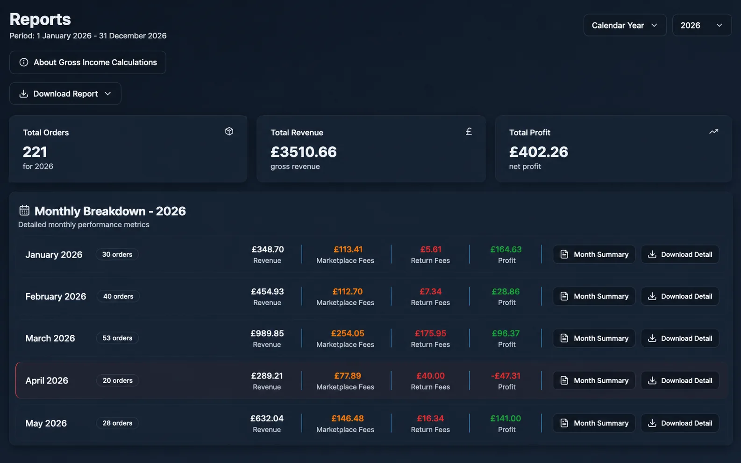The height and width of the screenshot is (463, 741).
Task: Click the box icon in Total Orders card
Action: pyautogui.click(x=229, y=132)
